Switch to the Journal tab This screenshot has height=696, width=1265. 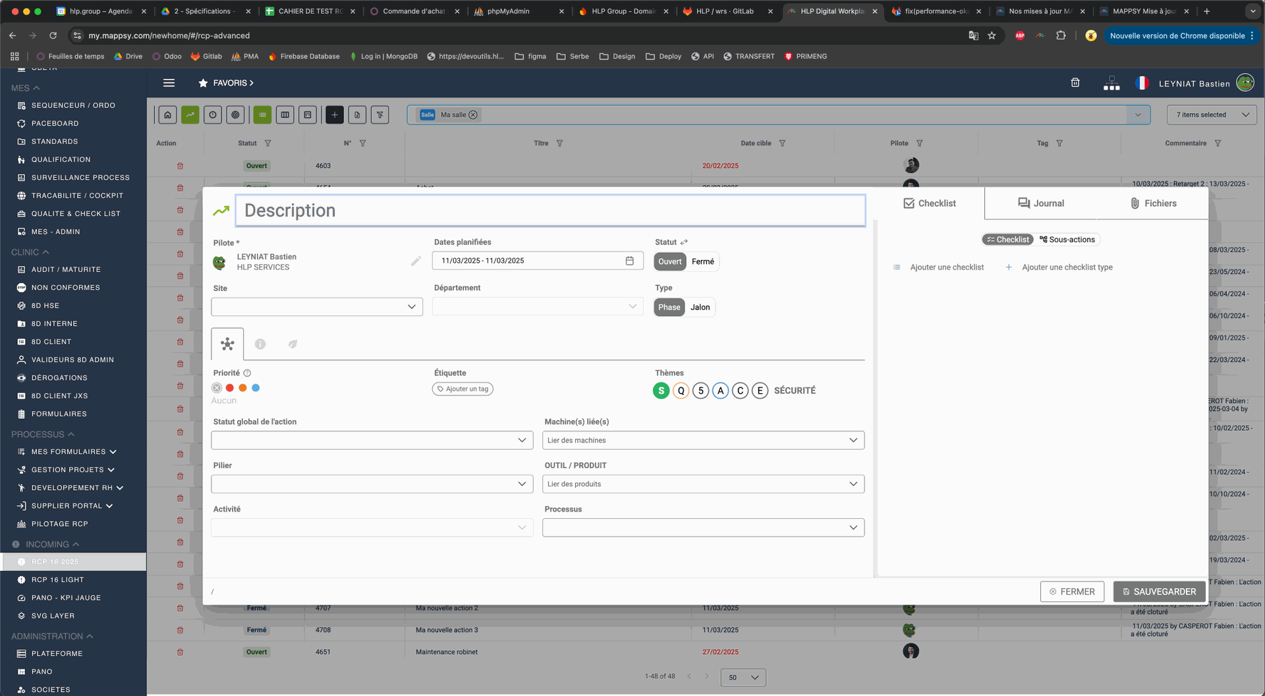[x=1040, y=203]
